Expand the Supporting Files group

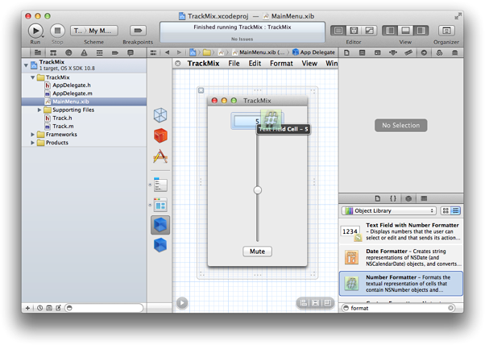(39, 110)
